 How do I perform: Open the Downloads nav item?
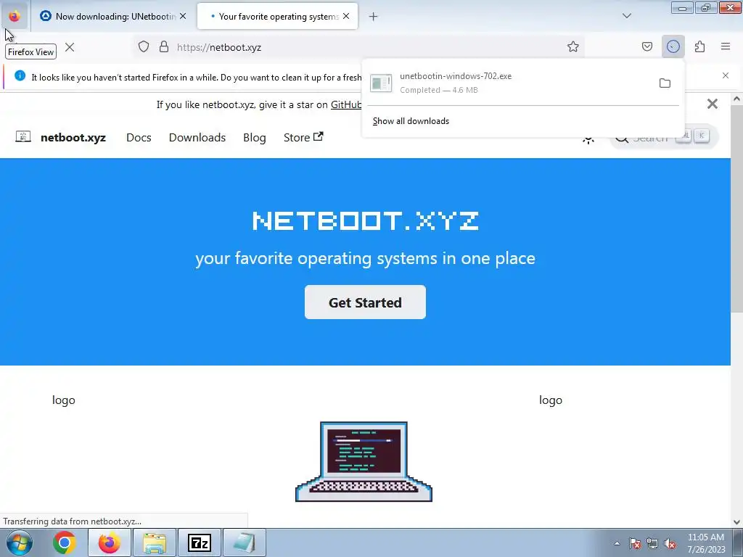[197, 137]
